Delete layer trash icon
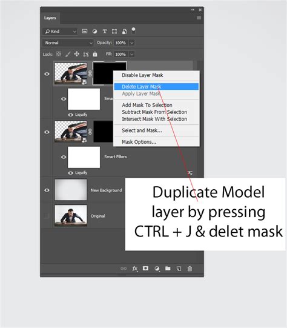This screenshot has height=328, width=287. click(190, 269)
